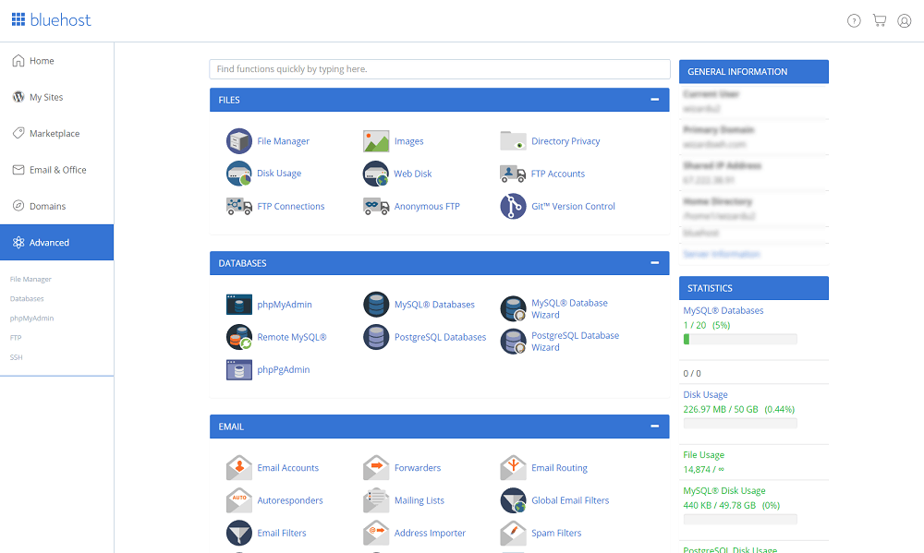Open the Remote MySQL icon
Viewport: 924px width, 553px height.
238,337
